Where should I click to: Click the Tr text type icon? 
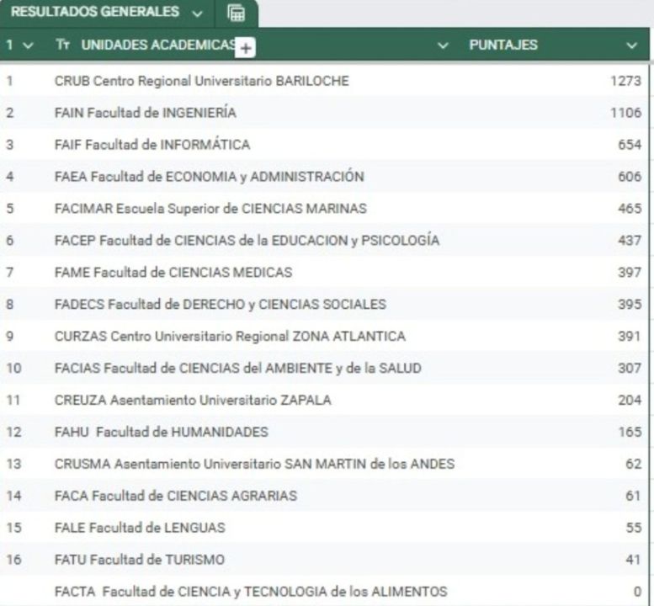click(x=62, y=45)
